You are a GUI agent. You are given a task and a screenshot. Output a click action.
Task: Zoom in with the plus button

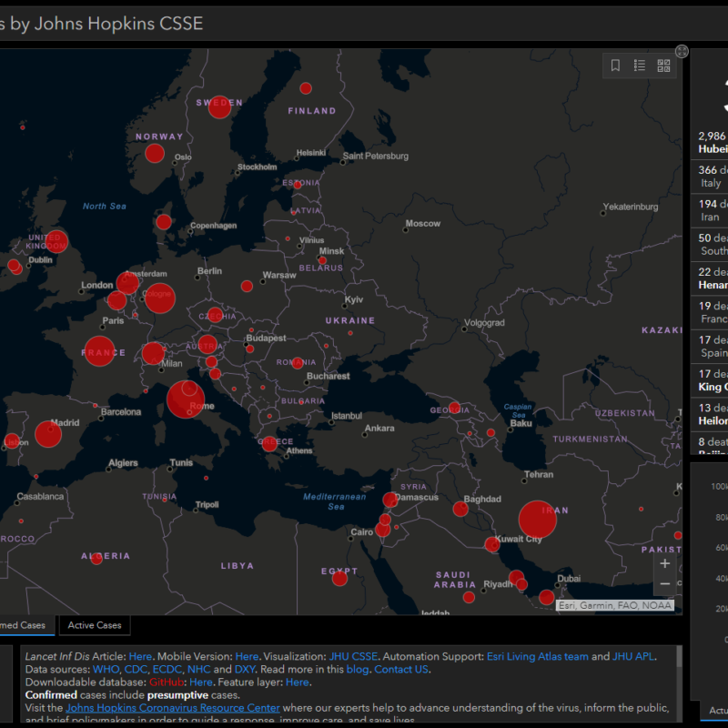pos(665,563)
